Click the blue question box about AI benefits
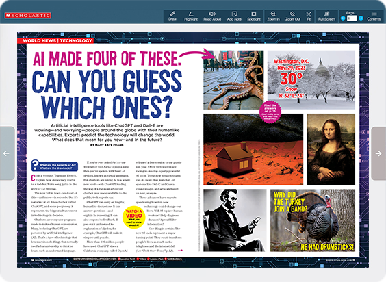Viewport: 386px width, 282px height. click(55, 166)
